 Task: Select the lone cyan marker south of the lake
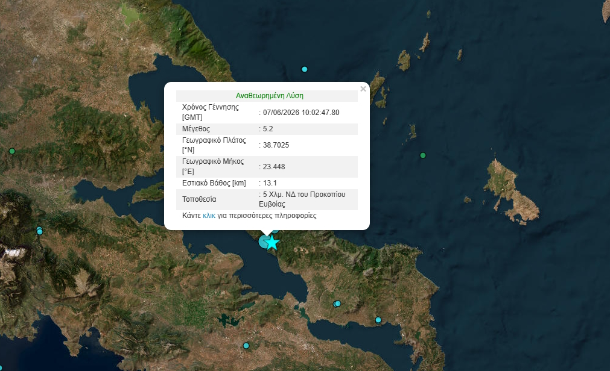tap(246, 345)
